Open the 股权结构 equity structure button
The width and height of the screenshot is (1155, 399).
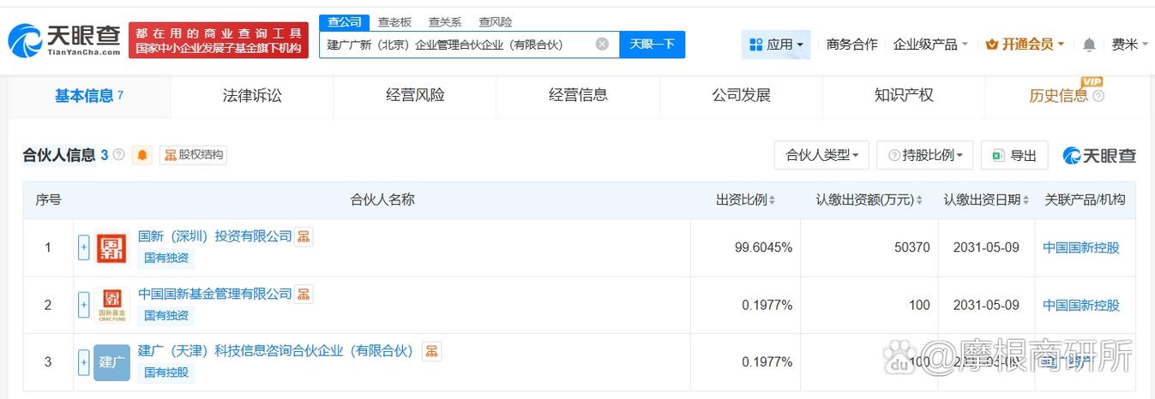pos(194,155)
